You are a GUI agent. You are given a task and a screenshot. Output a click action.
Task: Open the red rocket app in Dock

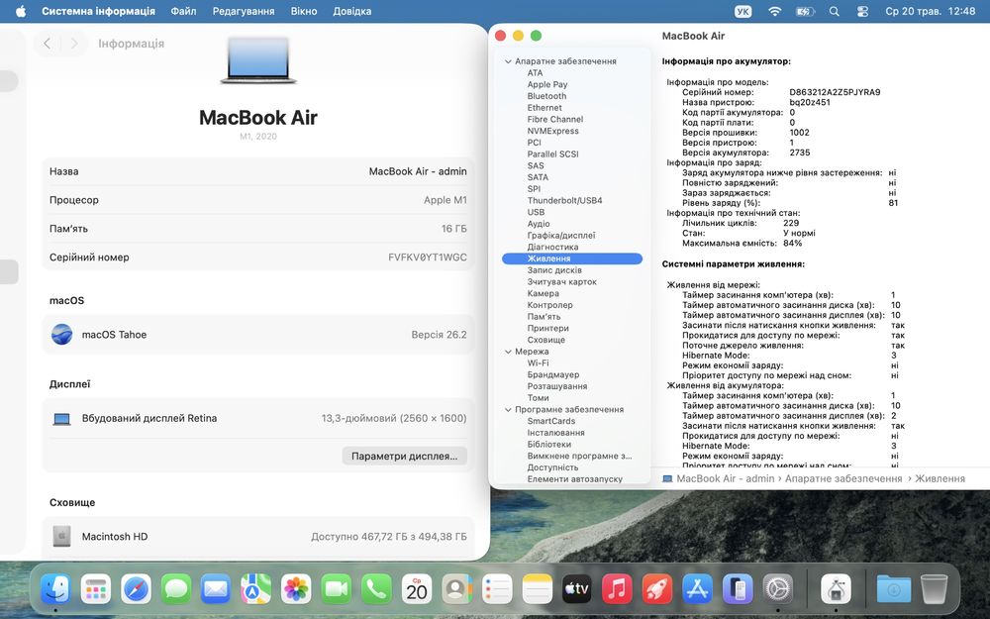click(x=657, y=589)
